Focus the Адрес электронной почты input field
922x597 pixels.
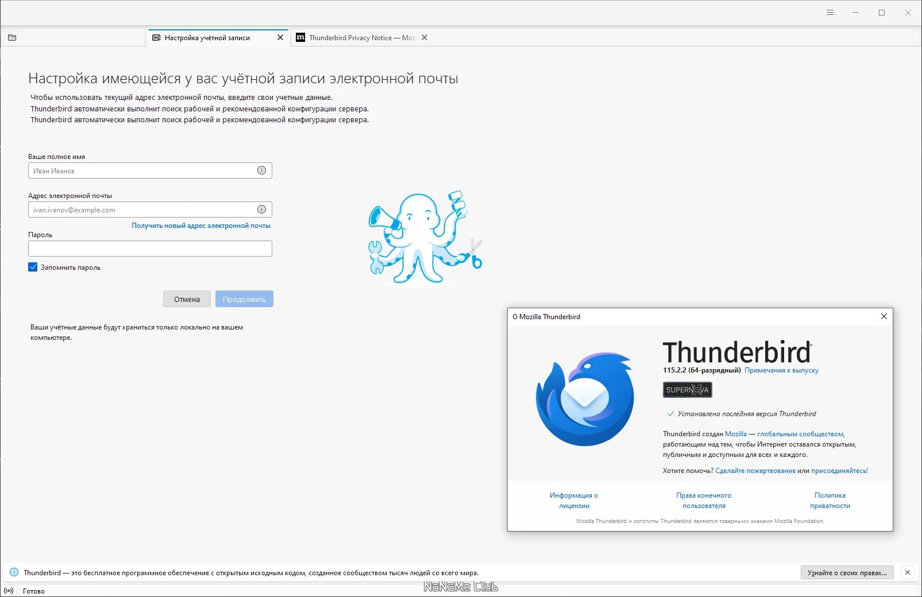[x=150, y=210]
